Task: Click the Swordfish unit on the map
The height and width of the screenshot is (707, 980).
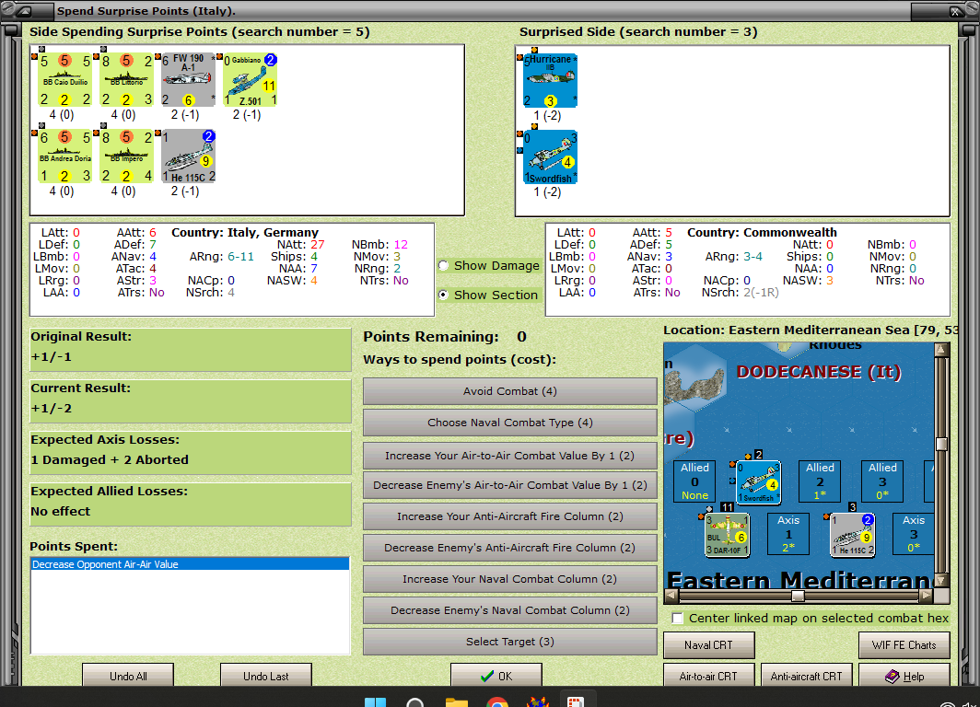Action: point(758,481)
